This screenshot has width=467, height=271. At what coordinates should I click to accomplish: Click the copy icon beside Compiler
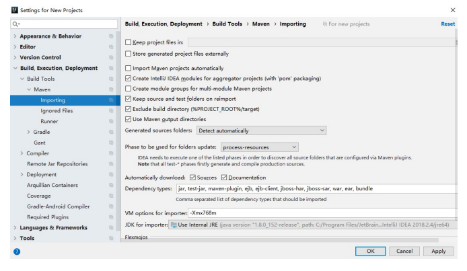coord(111,153)
